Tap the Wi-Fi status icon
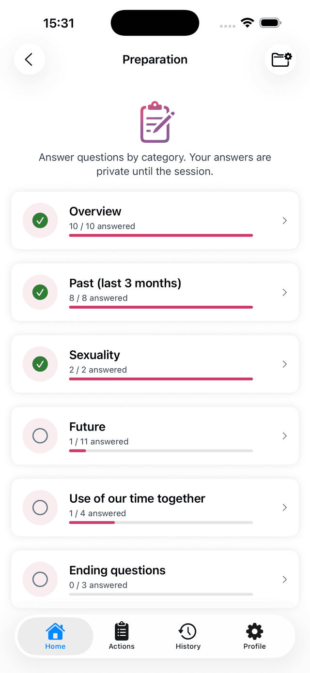 (248, 23)
